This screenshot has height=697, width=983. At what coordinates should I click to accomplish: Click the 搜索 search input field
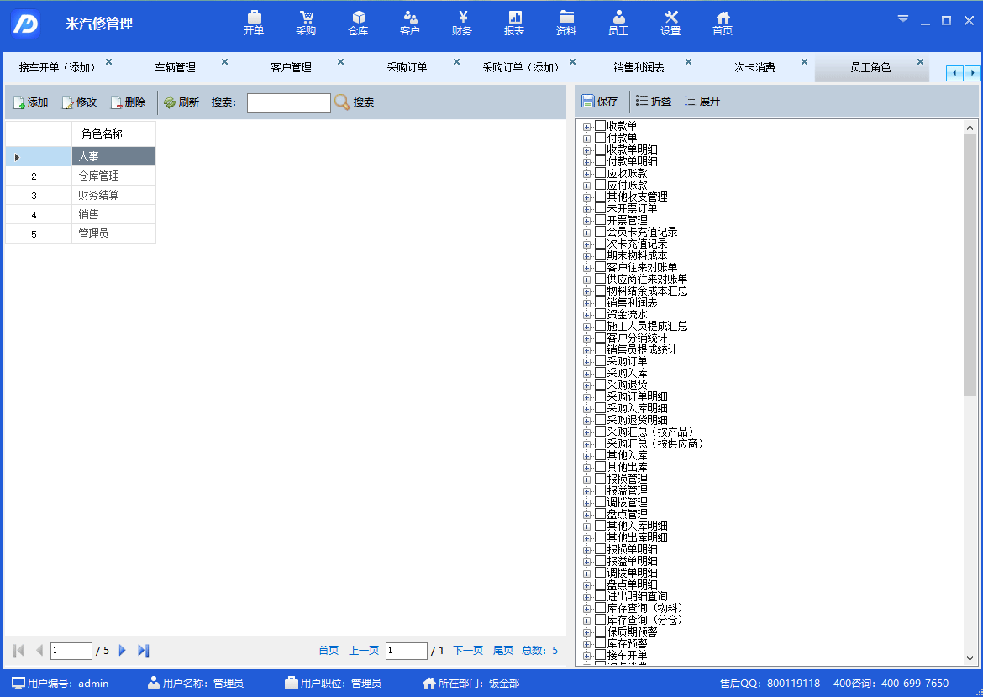coord(288,102)
